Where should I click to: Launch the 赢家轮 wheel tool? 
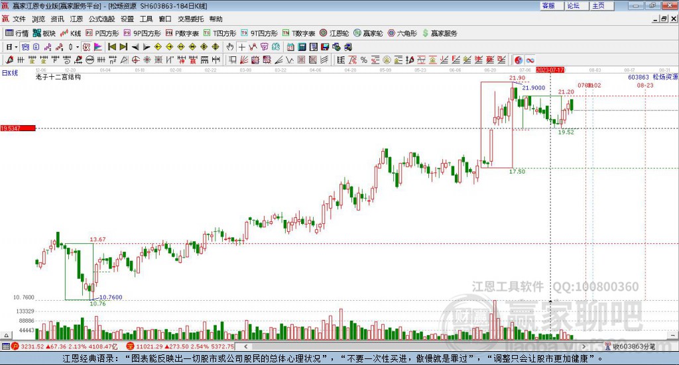point(368,33)
